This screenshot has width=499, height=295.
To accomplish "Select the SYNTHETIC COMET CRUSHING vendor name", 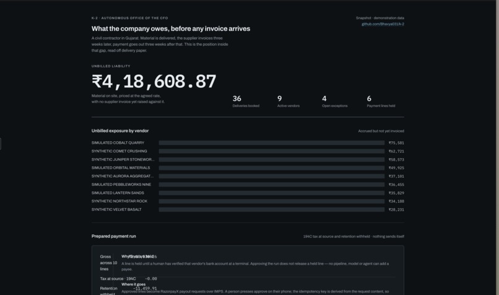I will click(x=119, y=151).
